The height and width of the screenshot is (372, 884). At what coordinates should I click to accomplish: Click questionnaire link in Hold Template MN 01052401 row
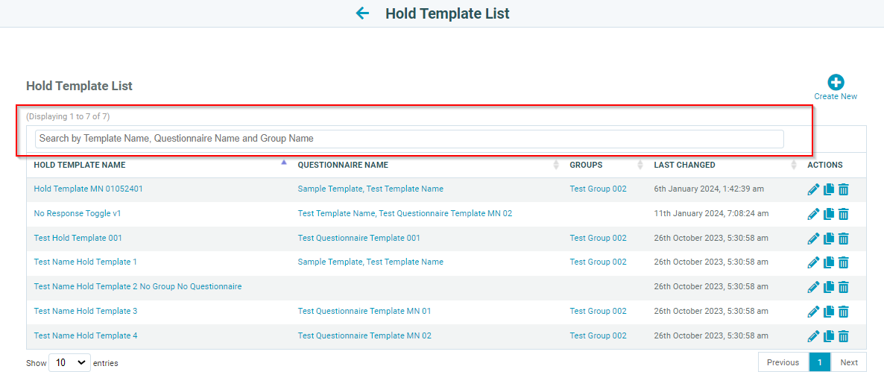pyautogui.click(x=370, y=189)
